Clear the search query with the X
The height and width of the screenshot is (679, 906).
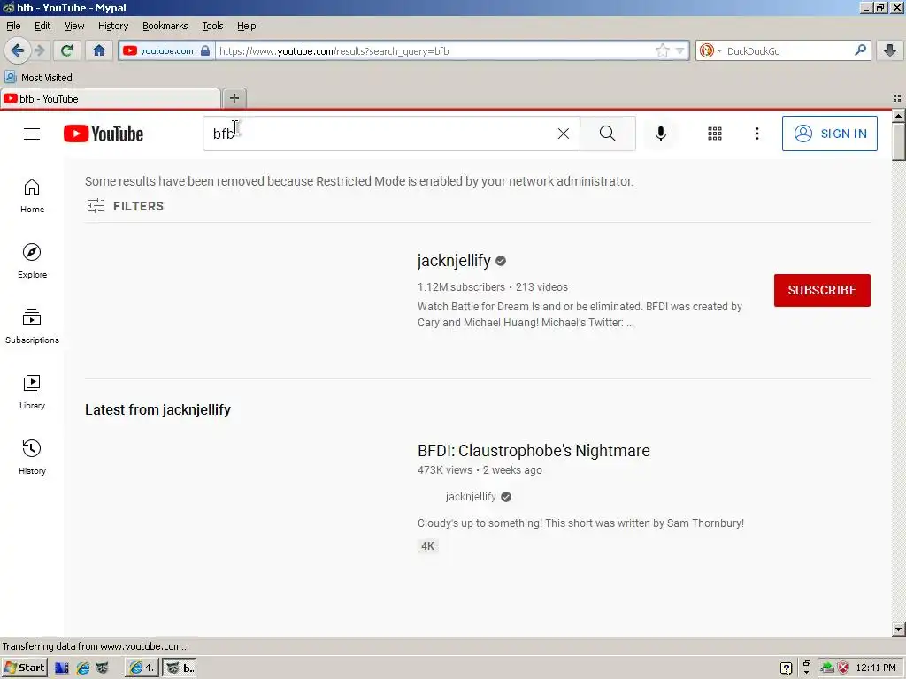(x=564, y=134)
